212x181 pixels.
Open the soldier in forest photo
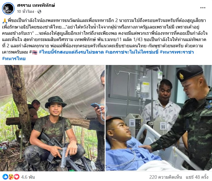click(52, 118)
